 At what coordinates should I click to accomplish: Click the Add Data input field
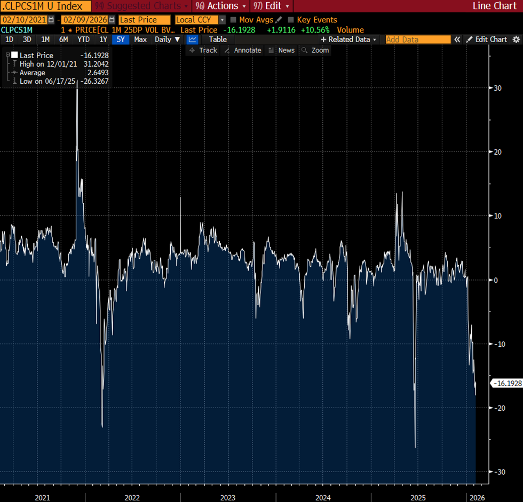click(x=418, y=39)
